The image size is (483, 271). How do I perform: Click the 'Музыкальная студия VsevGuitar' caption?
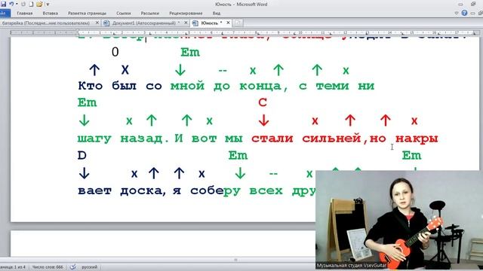pyautogui.click(x=352, y=265)
